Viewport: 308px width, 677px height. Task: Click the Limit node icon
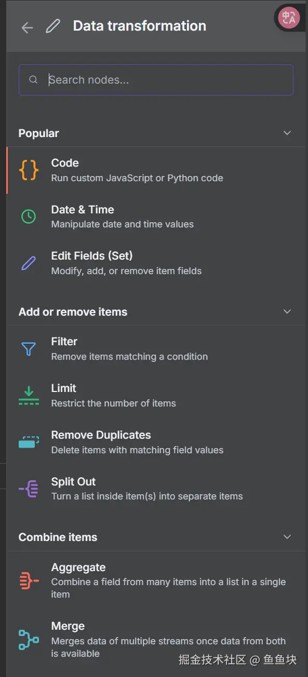click(29, 396)
